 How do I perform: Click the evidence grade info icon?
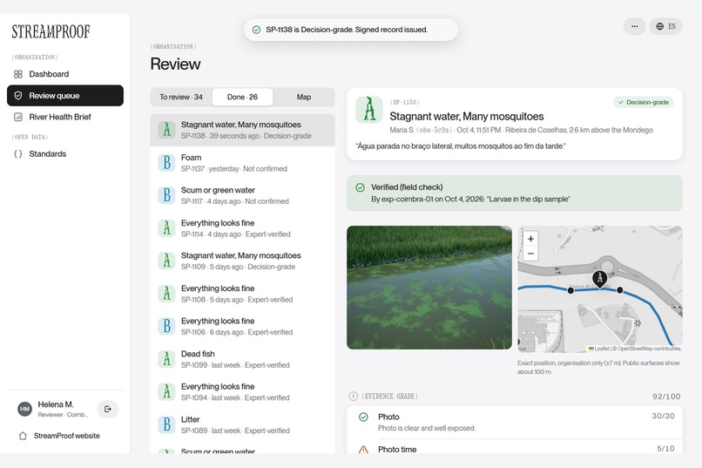click(x=354, y=397)
